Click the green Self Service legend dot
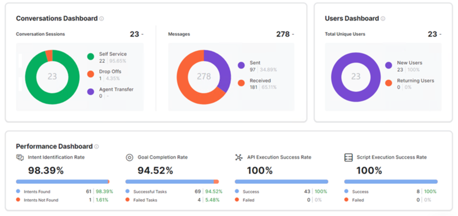Screen dimensions: 458x216 pyautogui.click(x=91, y=56)
